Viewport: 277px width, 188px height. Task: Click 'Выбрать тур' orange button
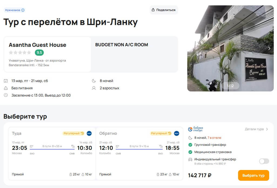click(253, 175)
